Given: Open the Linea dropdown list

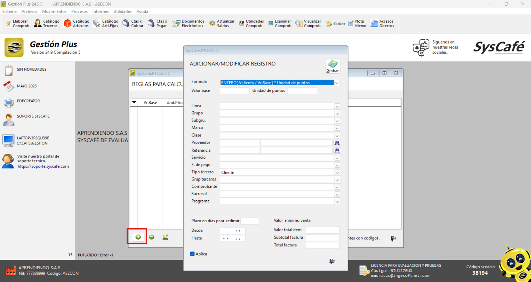Looking at the screenshot, I should pos(337,106).
